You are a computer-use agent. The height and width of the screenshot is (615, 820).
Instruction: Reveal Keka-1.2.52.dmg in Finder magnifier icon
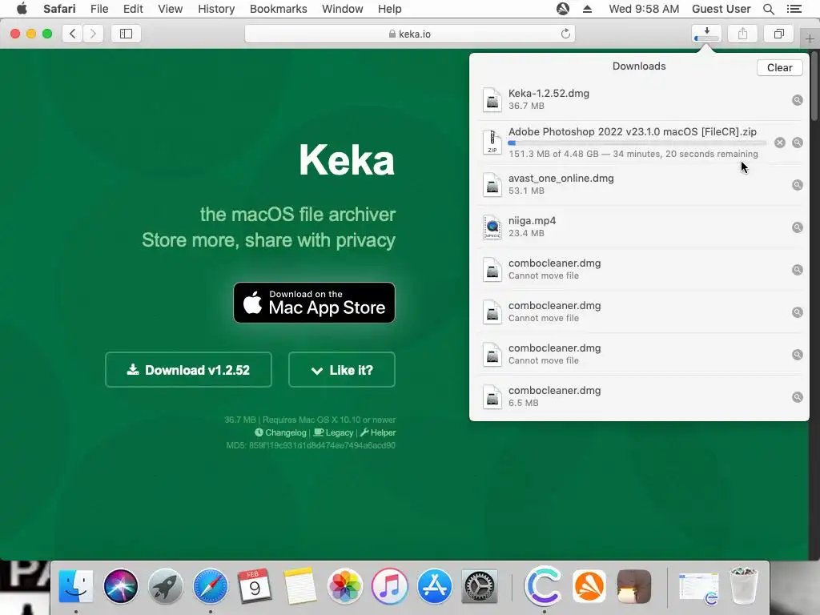pos(797,100)
